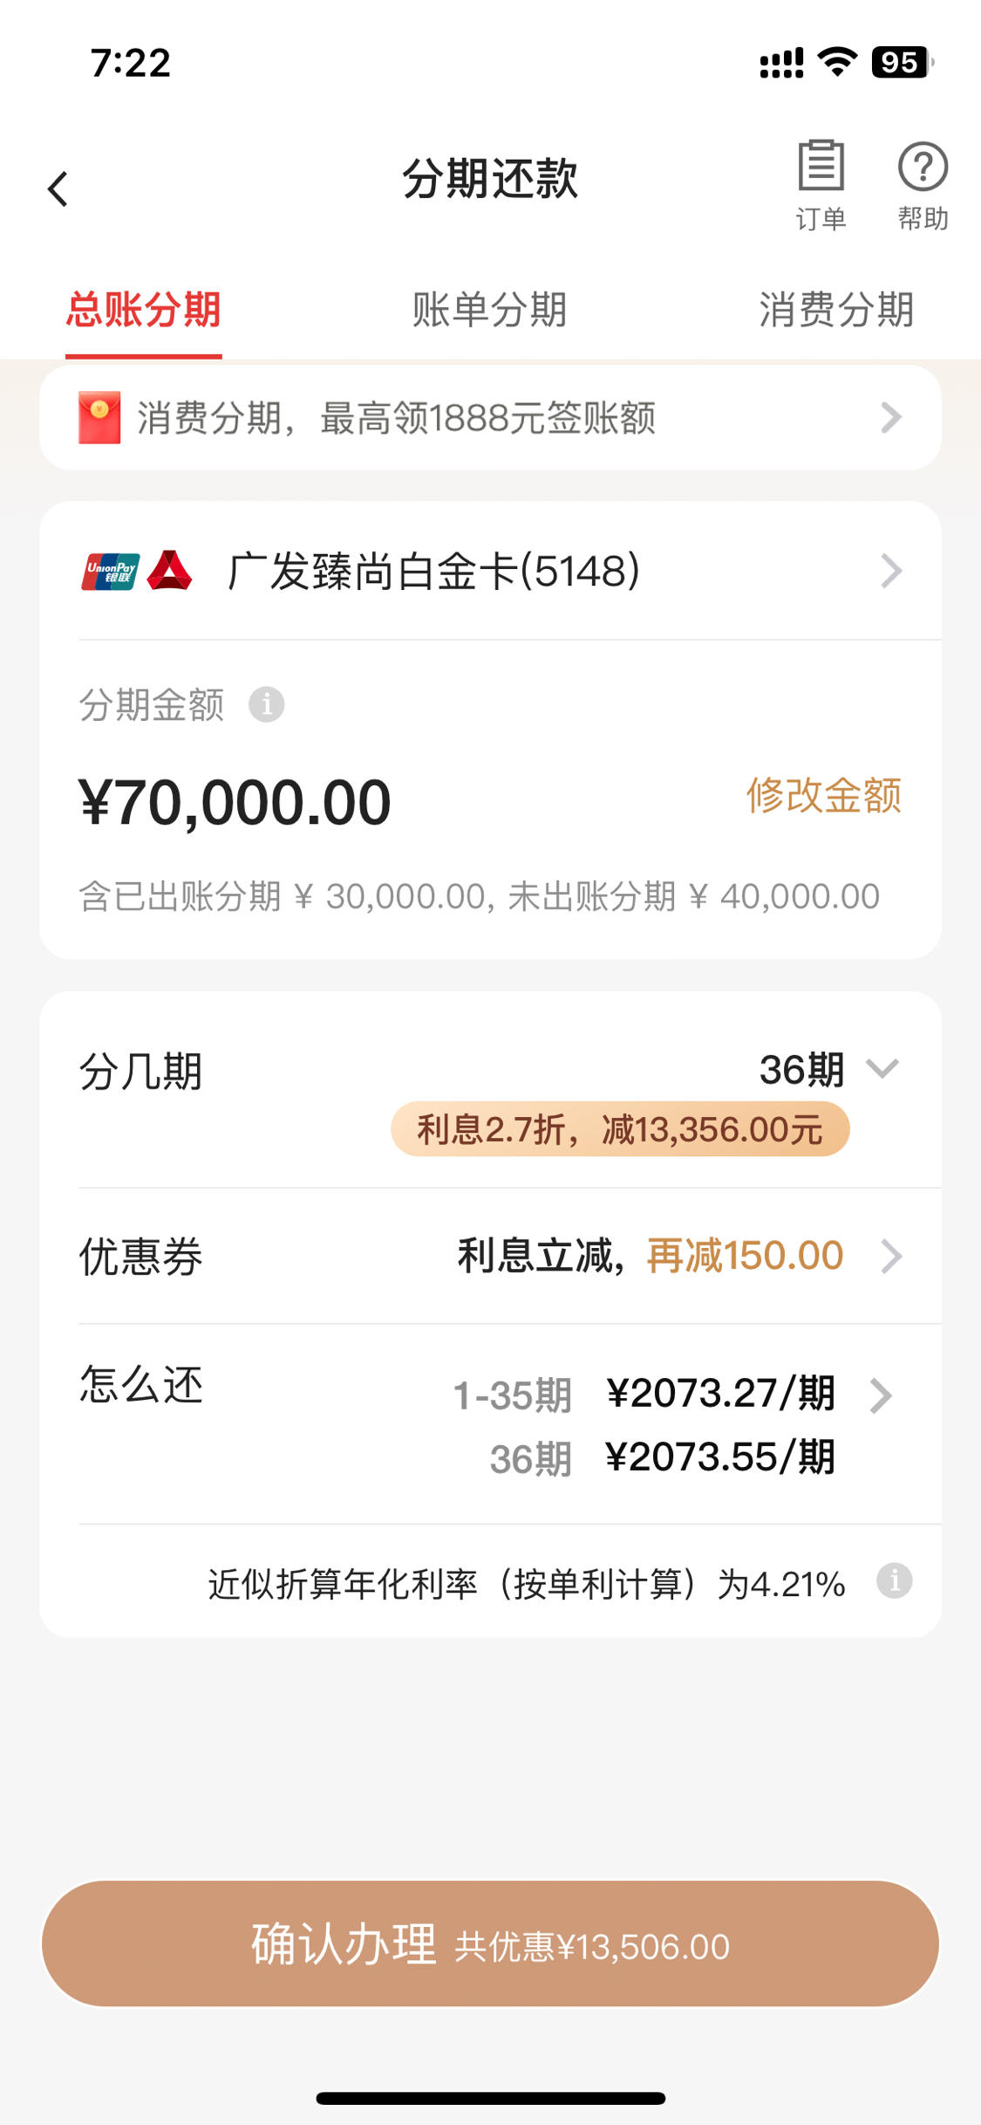The image size is (981, 2125).
Task: Tap info icon next to 4.21% rate
Action: tap(894, 1580)
